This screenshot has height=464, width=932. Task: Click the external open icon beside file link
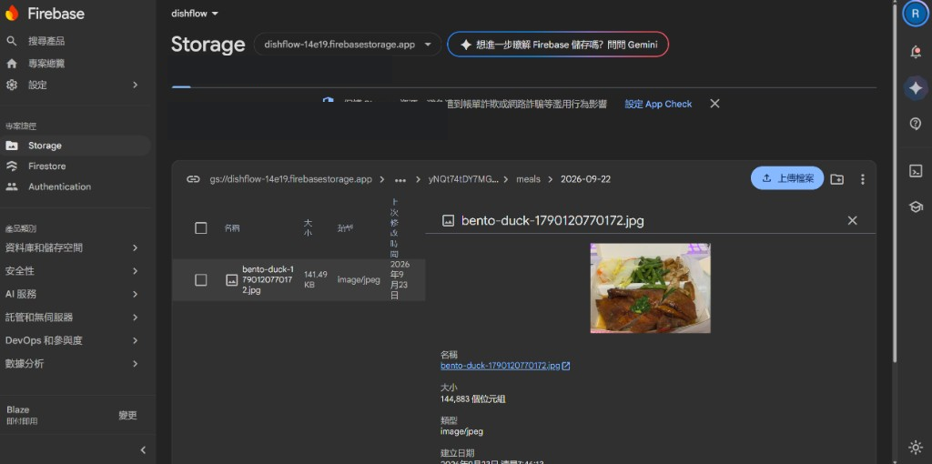tap(566, 366)
